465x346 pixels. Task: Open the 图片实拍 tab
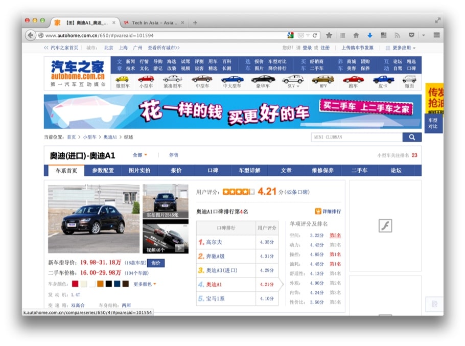139,171
